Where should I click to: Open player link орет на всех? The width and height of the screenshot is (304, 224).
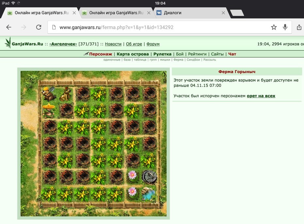click(x=261, y=96)
